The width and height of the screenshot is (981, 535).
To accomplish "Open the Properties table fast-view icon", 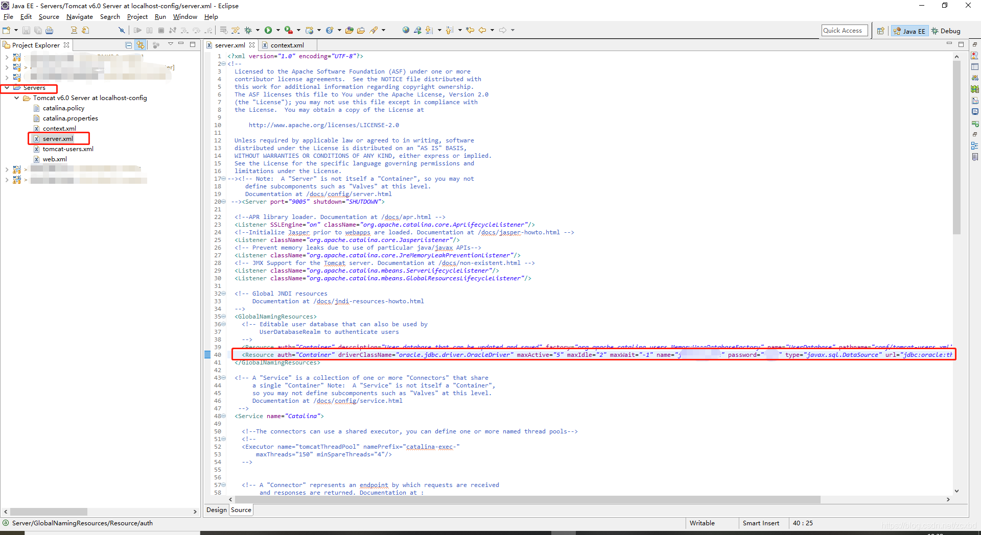I will point(975,67).
